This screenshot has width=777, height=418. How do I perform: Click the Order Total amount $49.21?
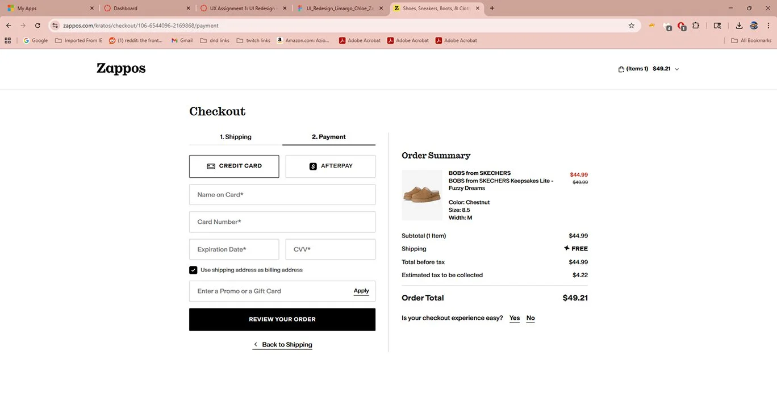575,298
